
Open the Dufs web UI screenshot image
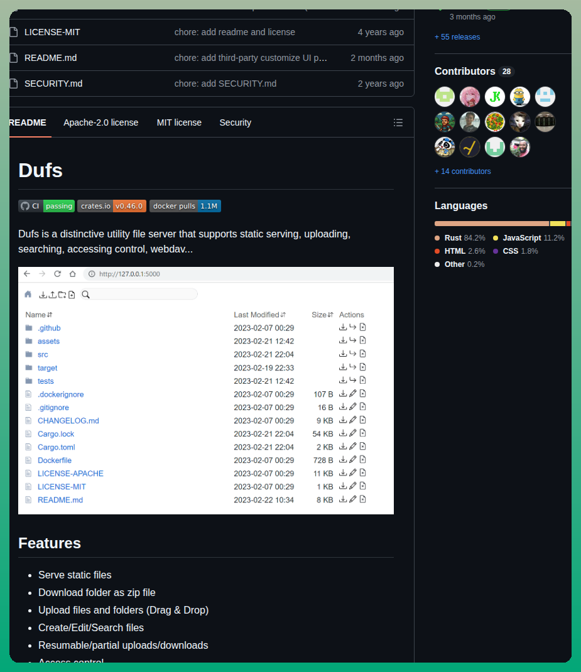(206, 391)
